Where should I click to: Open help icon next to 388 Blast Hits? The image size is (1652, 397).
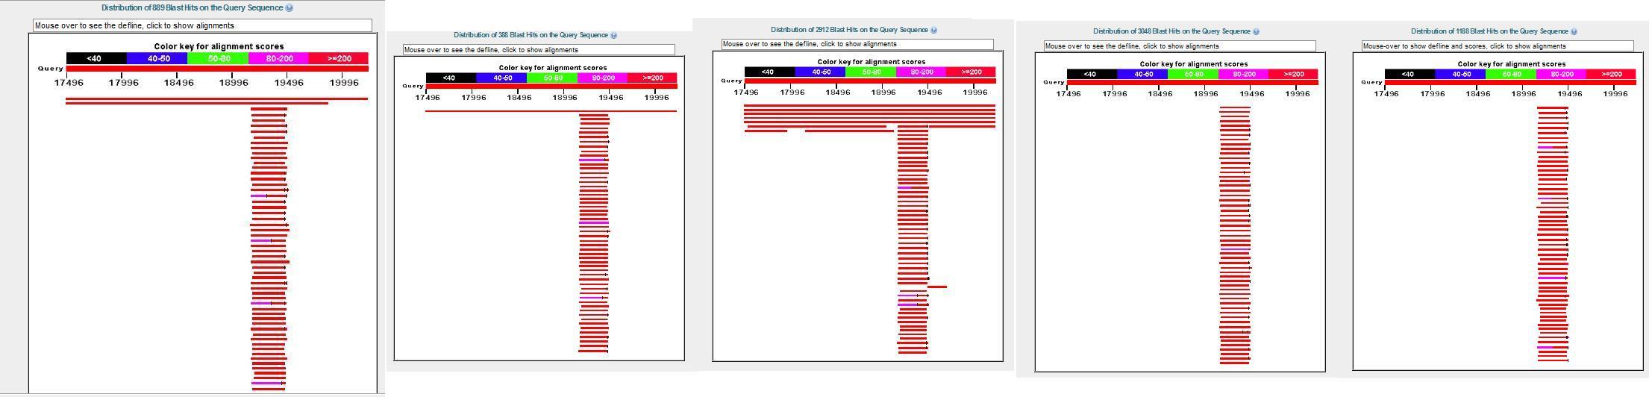614,35
